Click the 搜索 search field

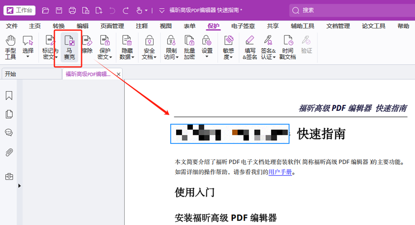coord(350,10)
